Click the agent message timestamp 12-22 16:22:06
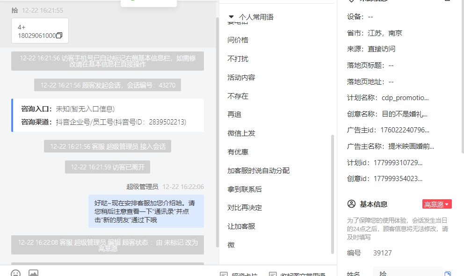 pyautogui.click(x=183, y=187)
